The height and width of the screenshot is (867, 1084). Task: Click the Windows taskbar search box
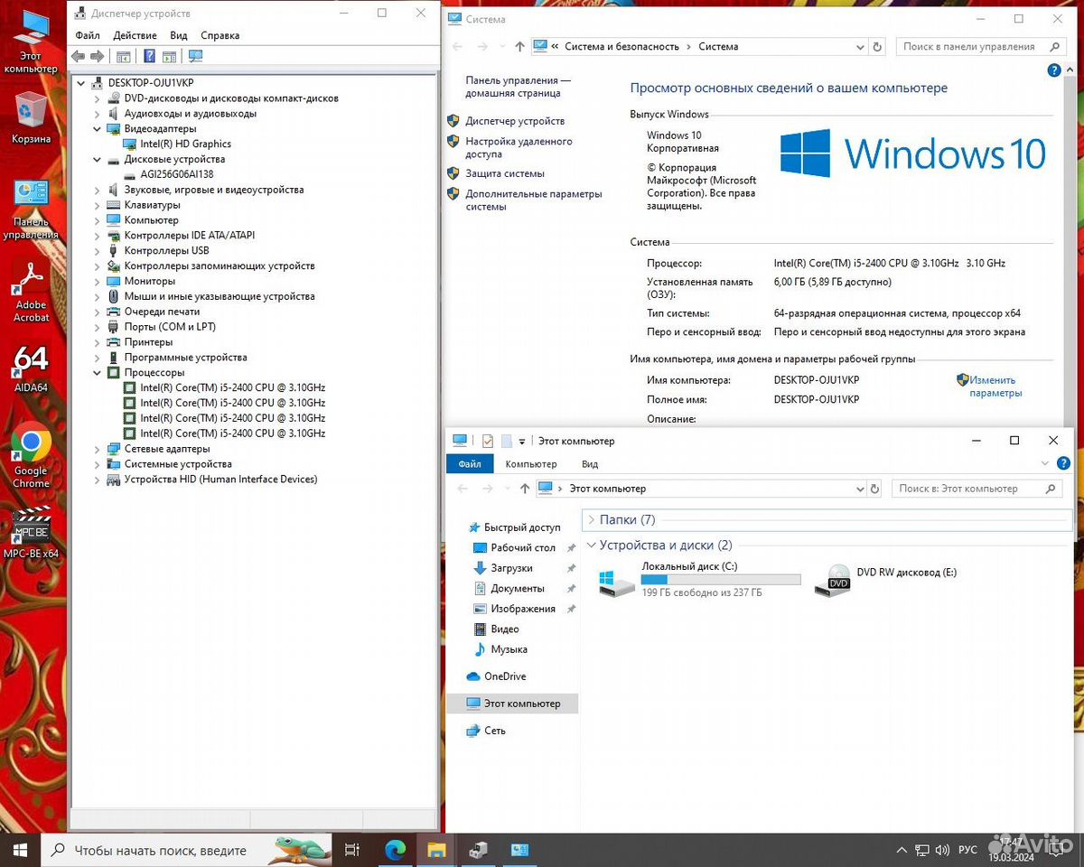coord(188,850)
